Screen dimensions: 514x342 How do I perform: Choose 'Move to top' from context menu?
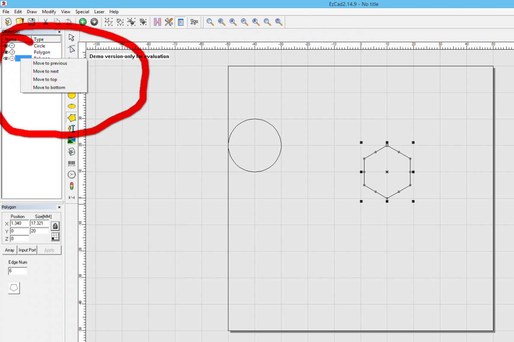click(x=45, y=80)
